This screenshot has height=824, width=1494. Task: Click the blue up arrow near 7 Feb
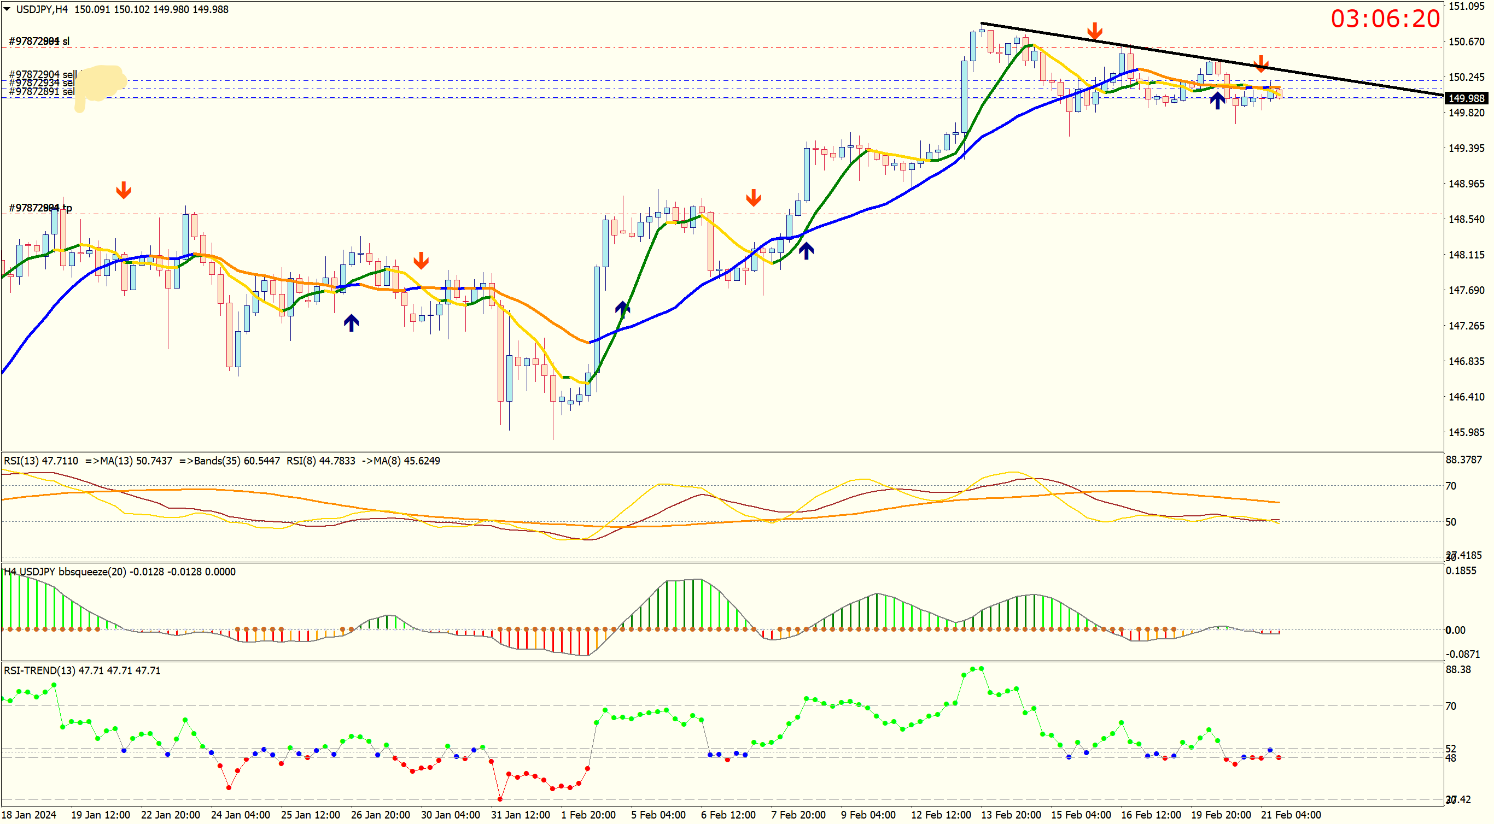point(806,250)
